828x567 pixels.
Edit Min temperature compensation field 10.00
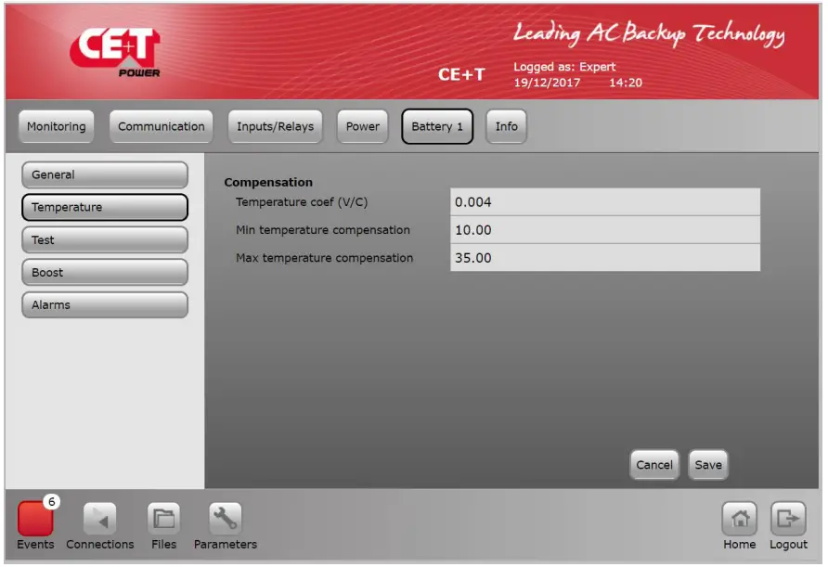point(605,230)
